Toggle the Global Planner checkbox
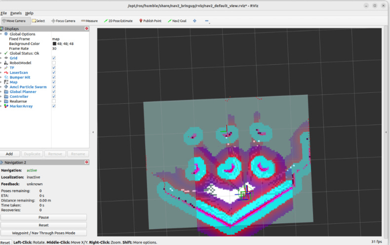This screenshot has height=245, width=390. (x=54, y=91)
